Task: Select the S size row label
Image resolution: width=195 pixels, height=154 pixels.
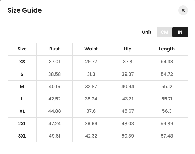Action: tap(22, 74)
